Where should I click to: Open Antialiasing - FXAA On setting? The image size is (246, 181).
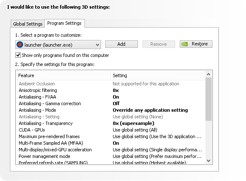pyautogui.click(x=116, y=97)
